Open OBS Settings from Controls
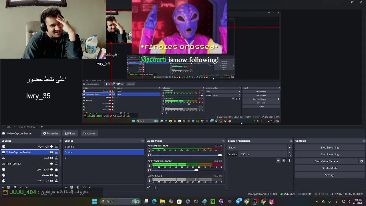The image size is (366, 206). click(330, 175)
